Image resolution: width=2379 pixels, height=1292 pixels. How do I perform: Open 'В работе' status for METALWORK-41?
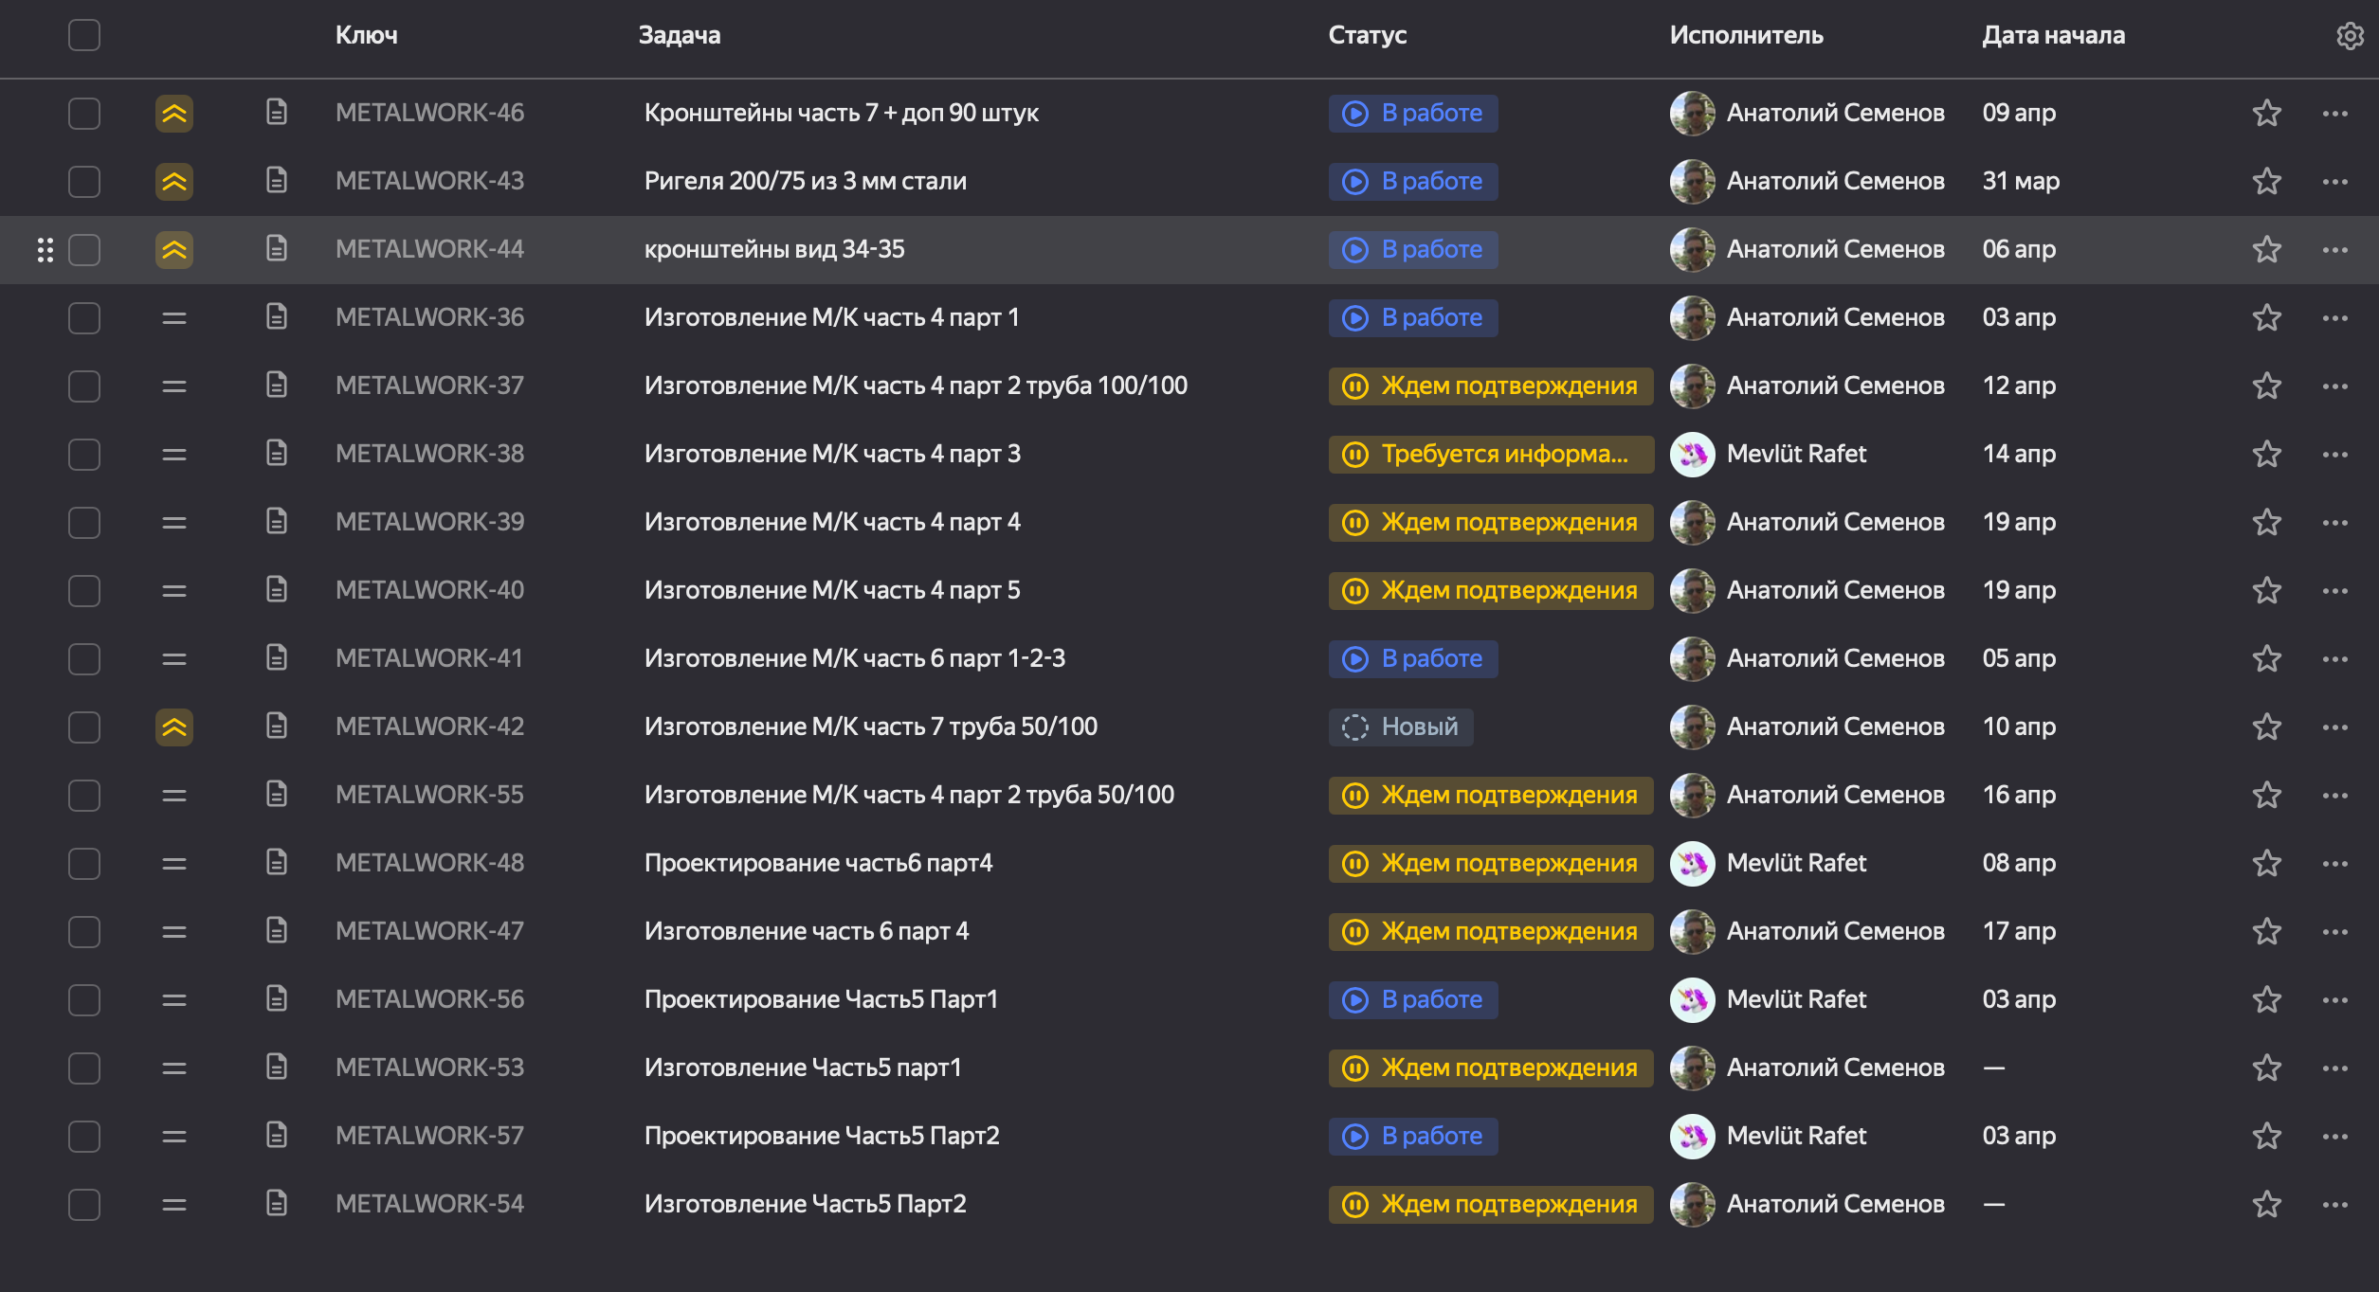[1412, 659]
